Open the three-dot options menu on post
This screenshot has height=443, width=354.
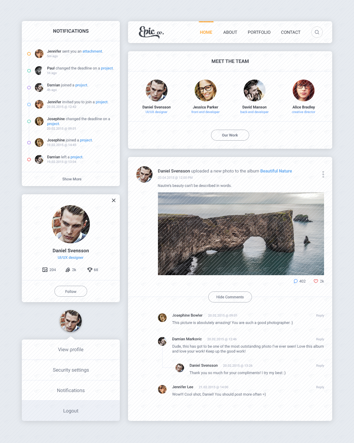(x=323, y=174)
